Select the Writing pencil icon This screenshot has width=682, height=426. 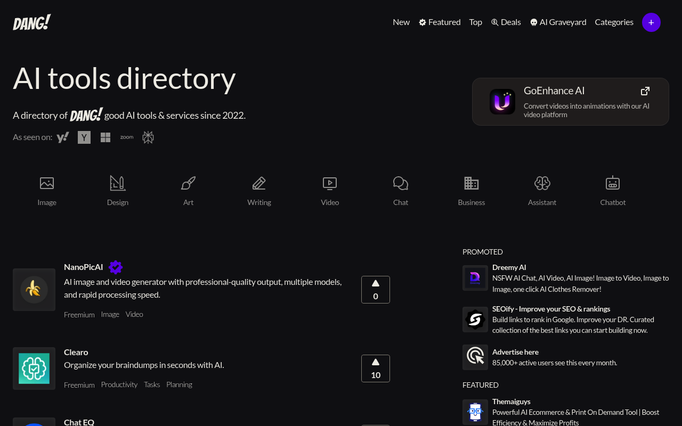[259, 183]
